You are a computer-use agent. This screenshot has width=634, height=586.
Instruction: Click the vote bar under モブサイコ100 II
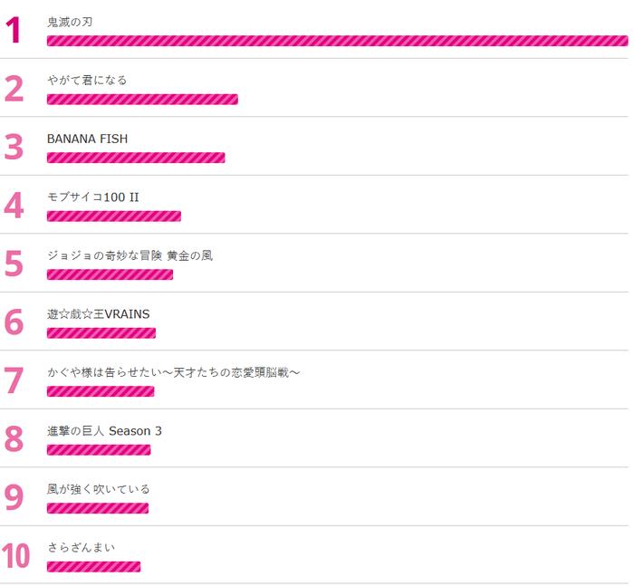pyautogui.click(x=114, y=216)
